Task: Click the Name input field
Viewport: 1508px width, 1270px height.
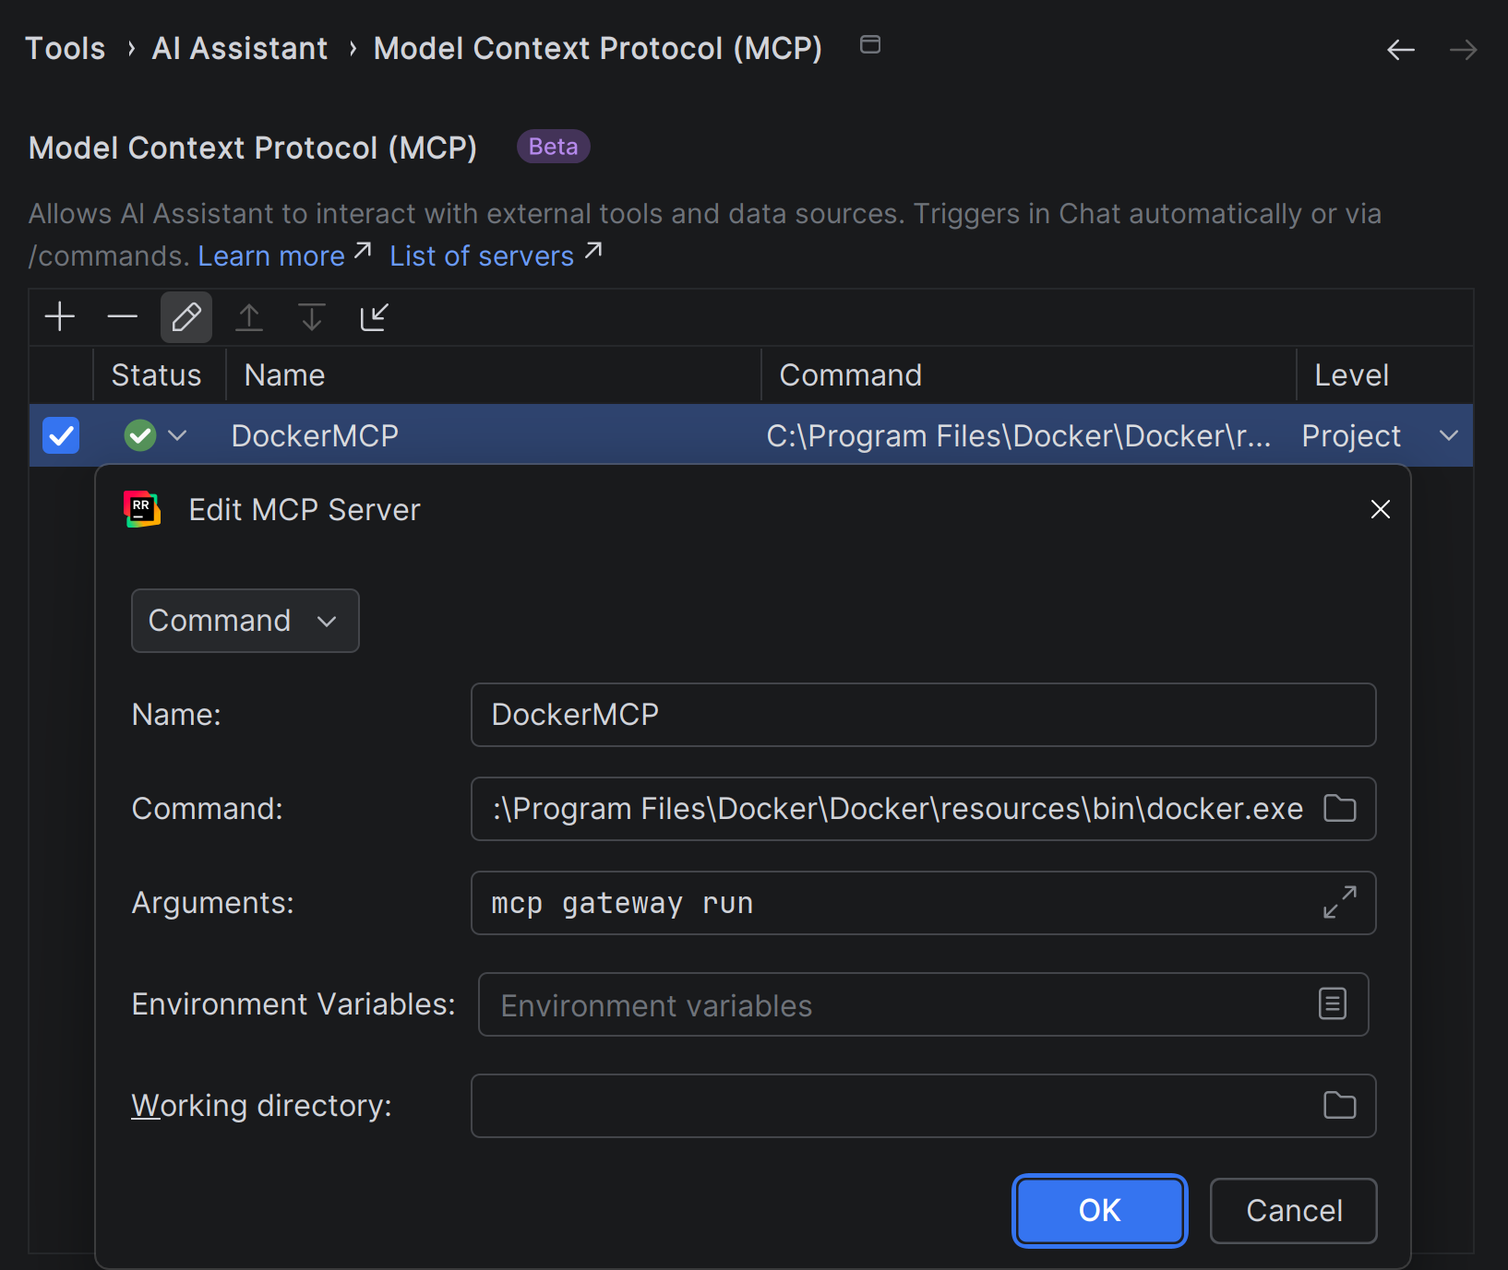Action: (924, 715)
